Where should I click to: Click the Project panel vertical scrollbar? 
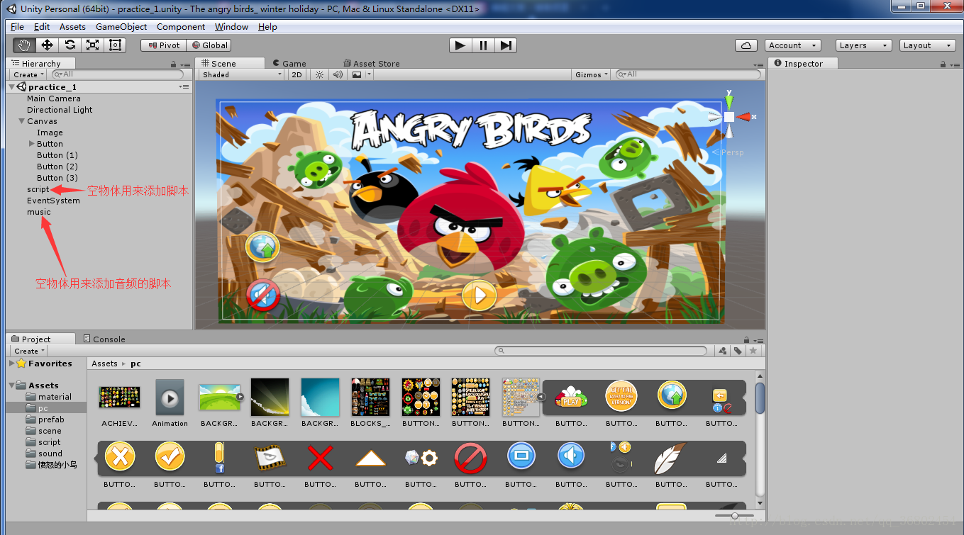coord(760,398)
